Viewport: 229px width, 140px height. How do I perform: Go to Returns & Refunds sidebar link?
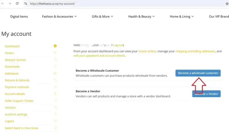17,80
